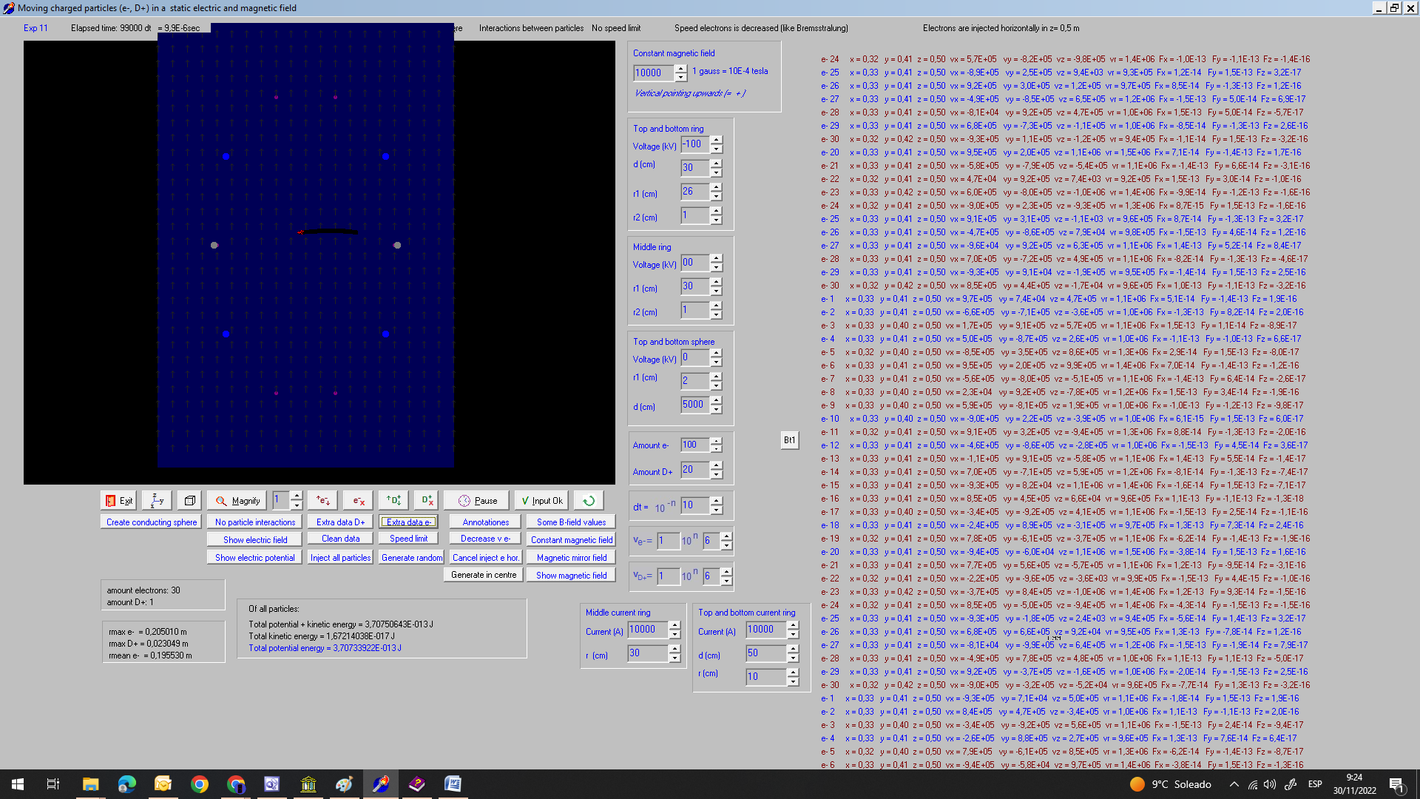Increase the Amount e- stepper
1420x799 pixels.
(716, 441)
